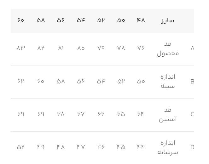The height and width of the screenshot is (164, 209).
Task: Click row letter D
Action: coord(193,147)
